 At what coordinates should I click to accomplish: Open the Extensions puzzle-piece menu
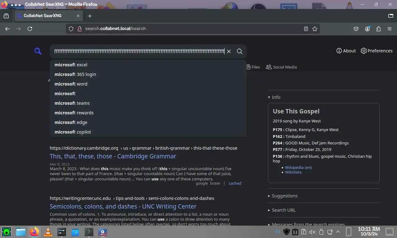(x=378, y=29)
